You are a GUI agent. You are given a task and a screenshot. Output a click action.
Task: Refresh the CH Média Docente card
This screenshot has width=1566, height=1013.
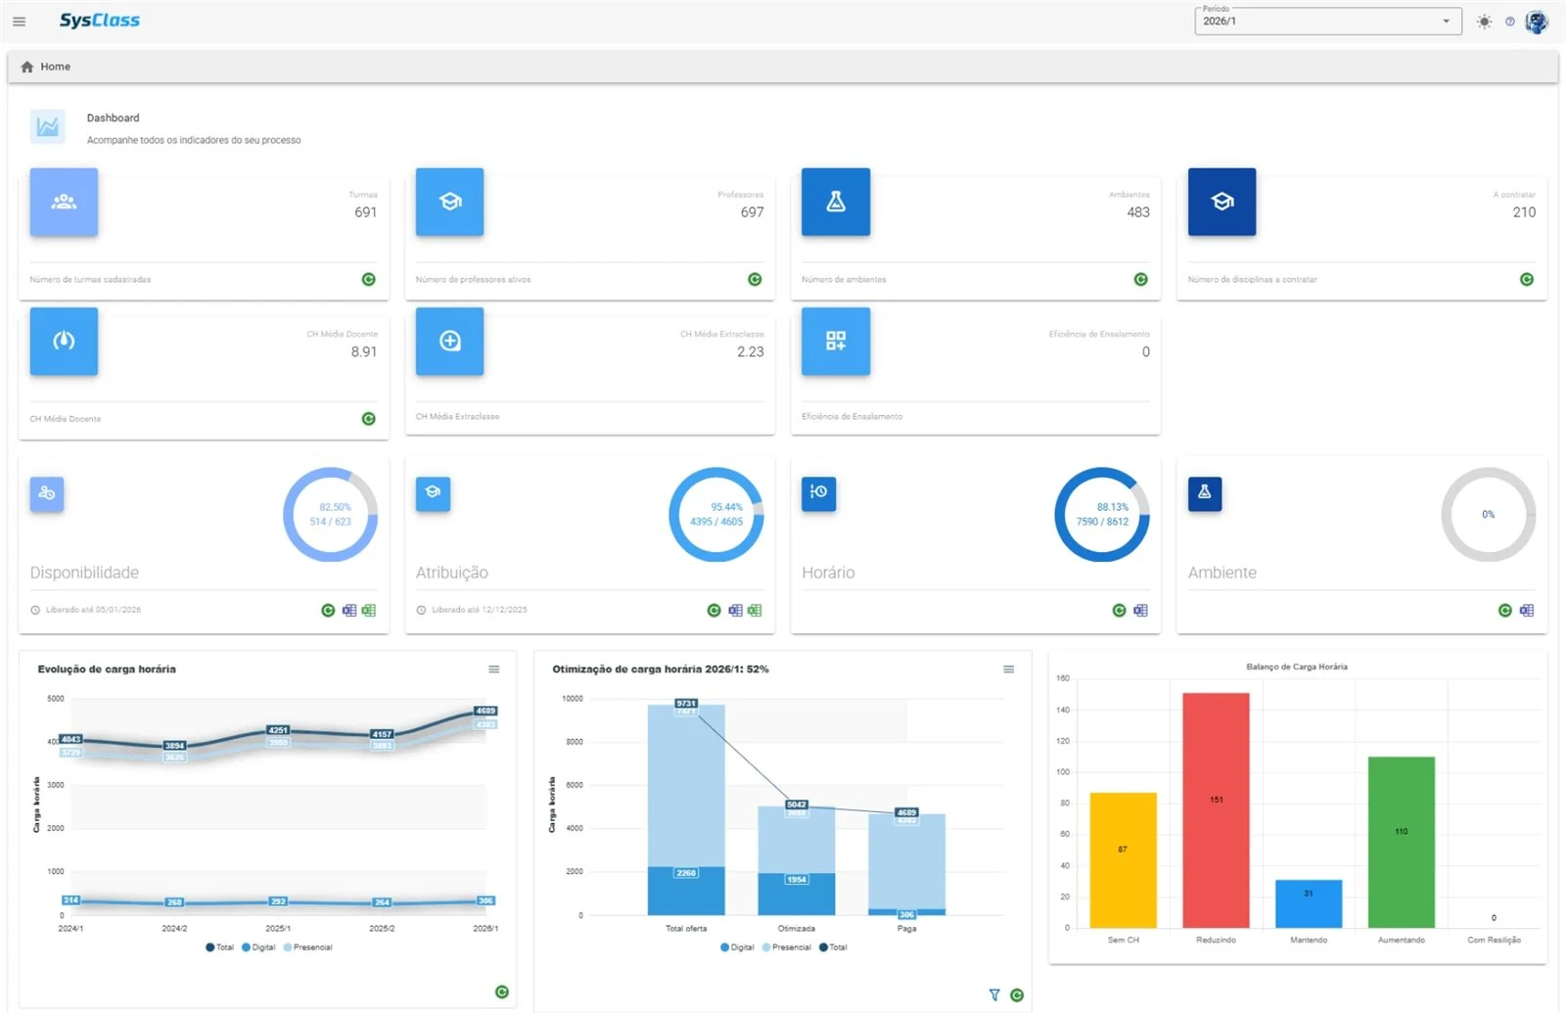(x=369, y=419)
